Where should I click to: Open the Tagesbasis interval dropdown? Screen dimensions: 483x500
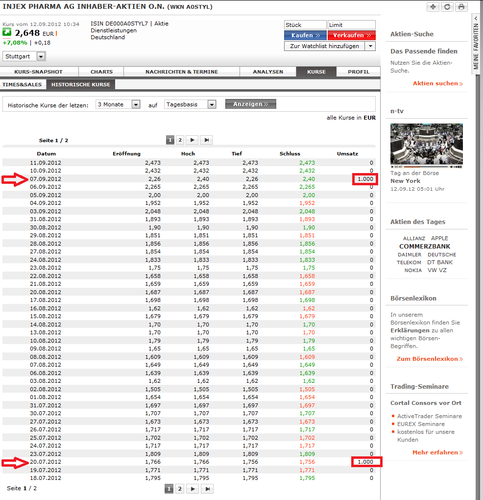click(190, 104)
